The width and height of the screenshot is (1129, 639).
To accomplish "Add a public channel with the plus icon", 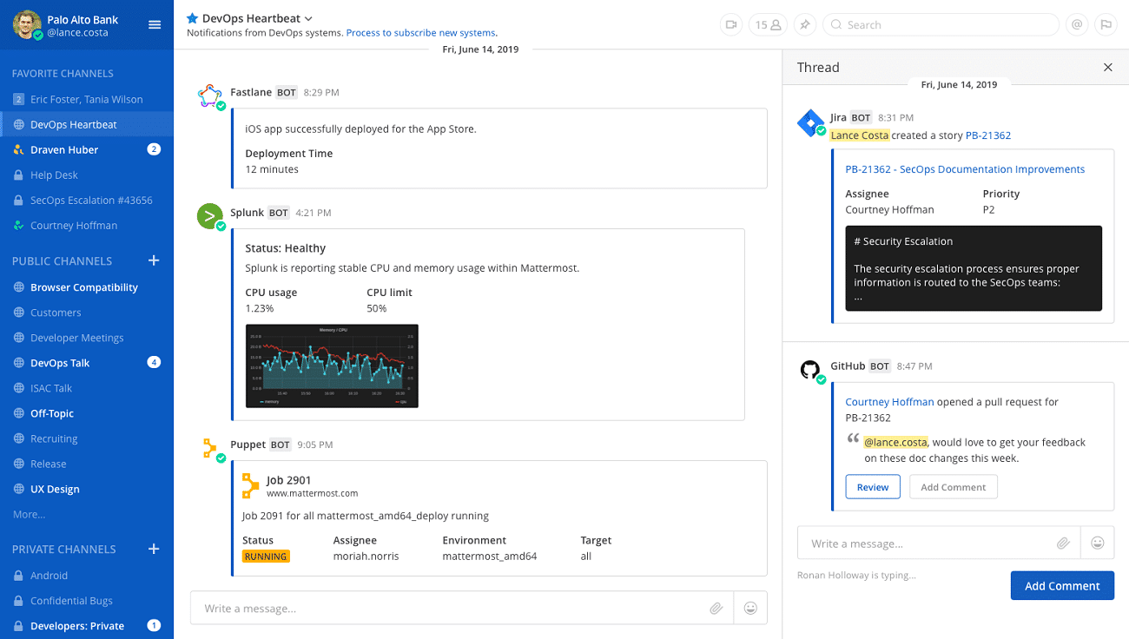I will point(154,260).
